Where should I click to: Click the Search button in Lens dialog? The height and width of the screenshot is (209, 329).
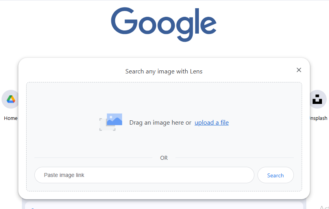pos(275,175)
